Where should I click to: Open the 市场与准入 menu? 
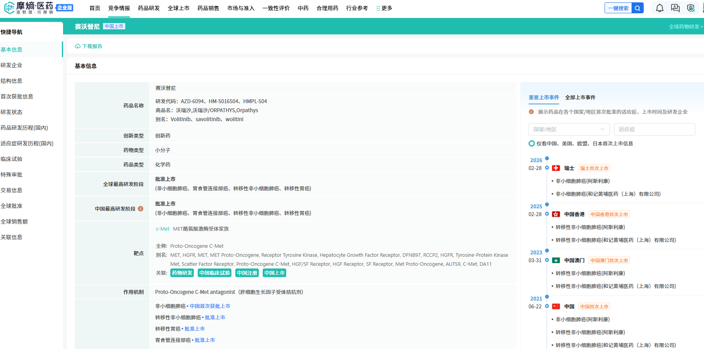pos(241,8)
